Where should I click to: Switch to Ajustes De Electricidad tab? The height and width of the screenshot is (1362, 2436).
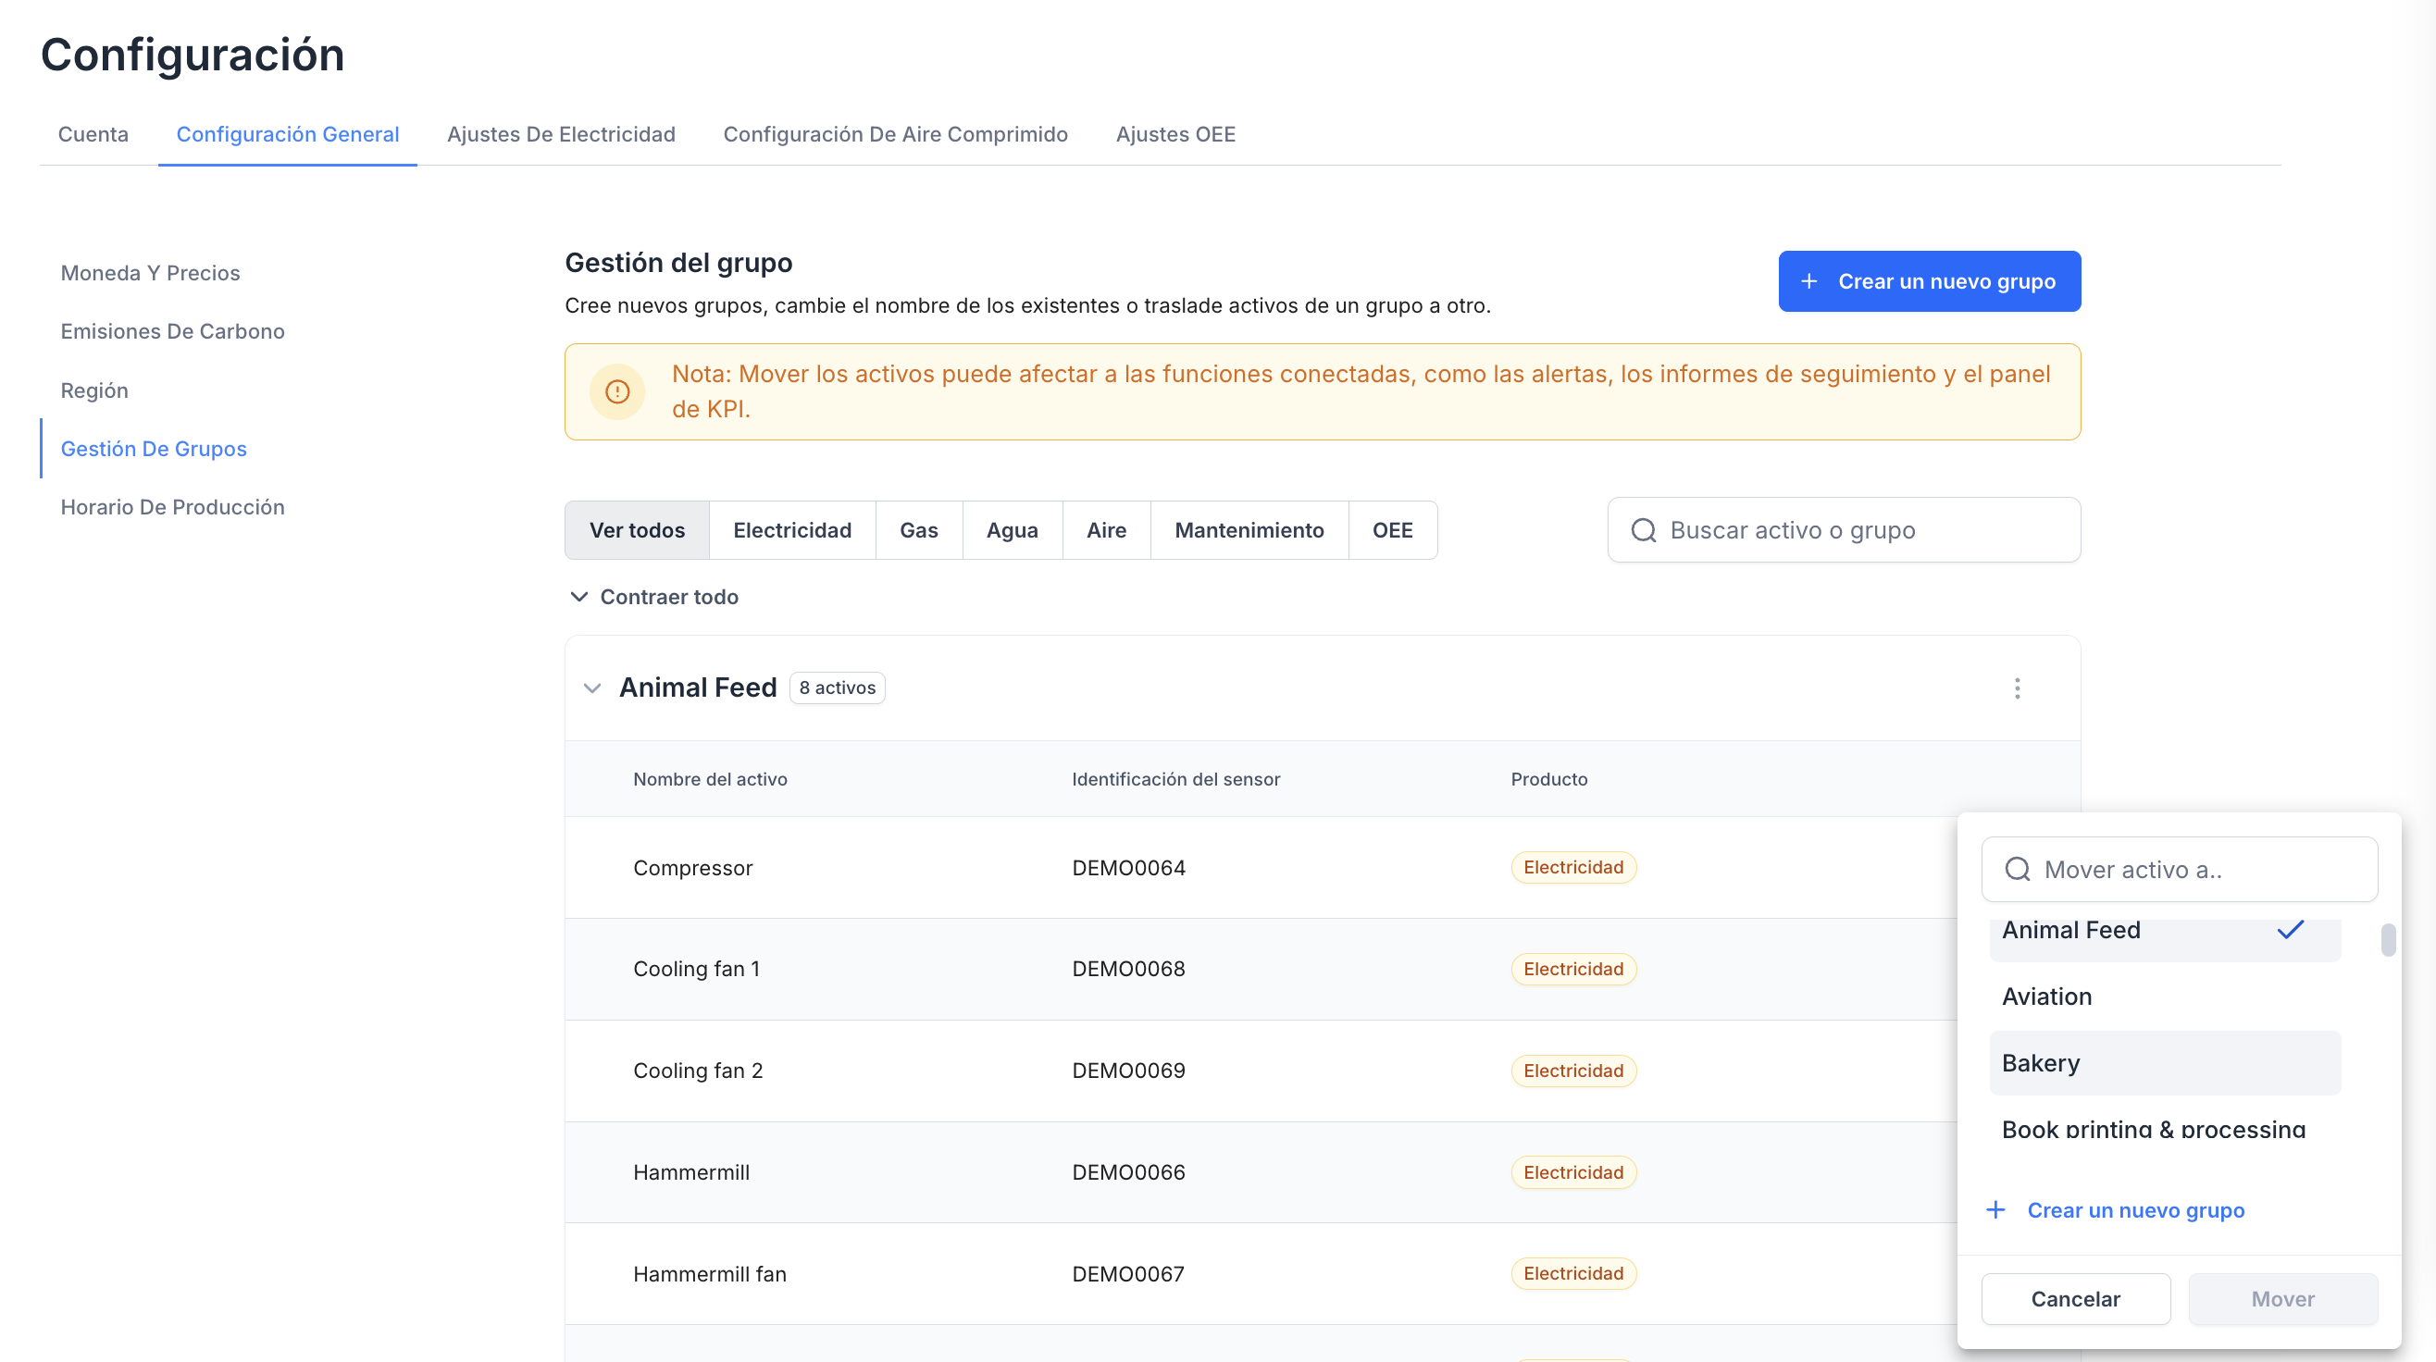click(x=561, y=134)
